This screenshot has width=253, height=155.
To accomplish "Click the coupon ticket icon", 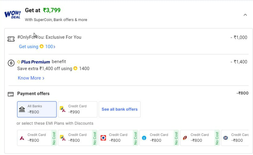I will click(x=11, y=39).
